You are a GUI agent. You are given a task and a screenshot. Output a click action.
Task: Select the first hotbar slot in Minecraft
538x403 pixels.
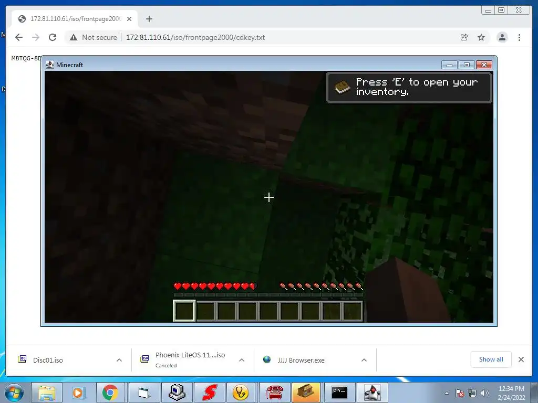click(x=184, y=311)
